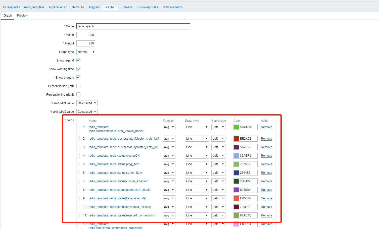Select the Graph tab
The height and width of the screenshot is (229, 379).
(8, 16)
